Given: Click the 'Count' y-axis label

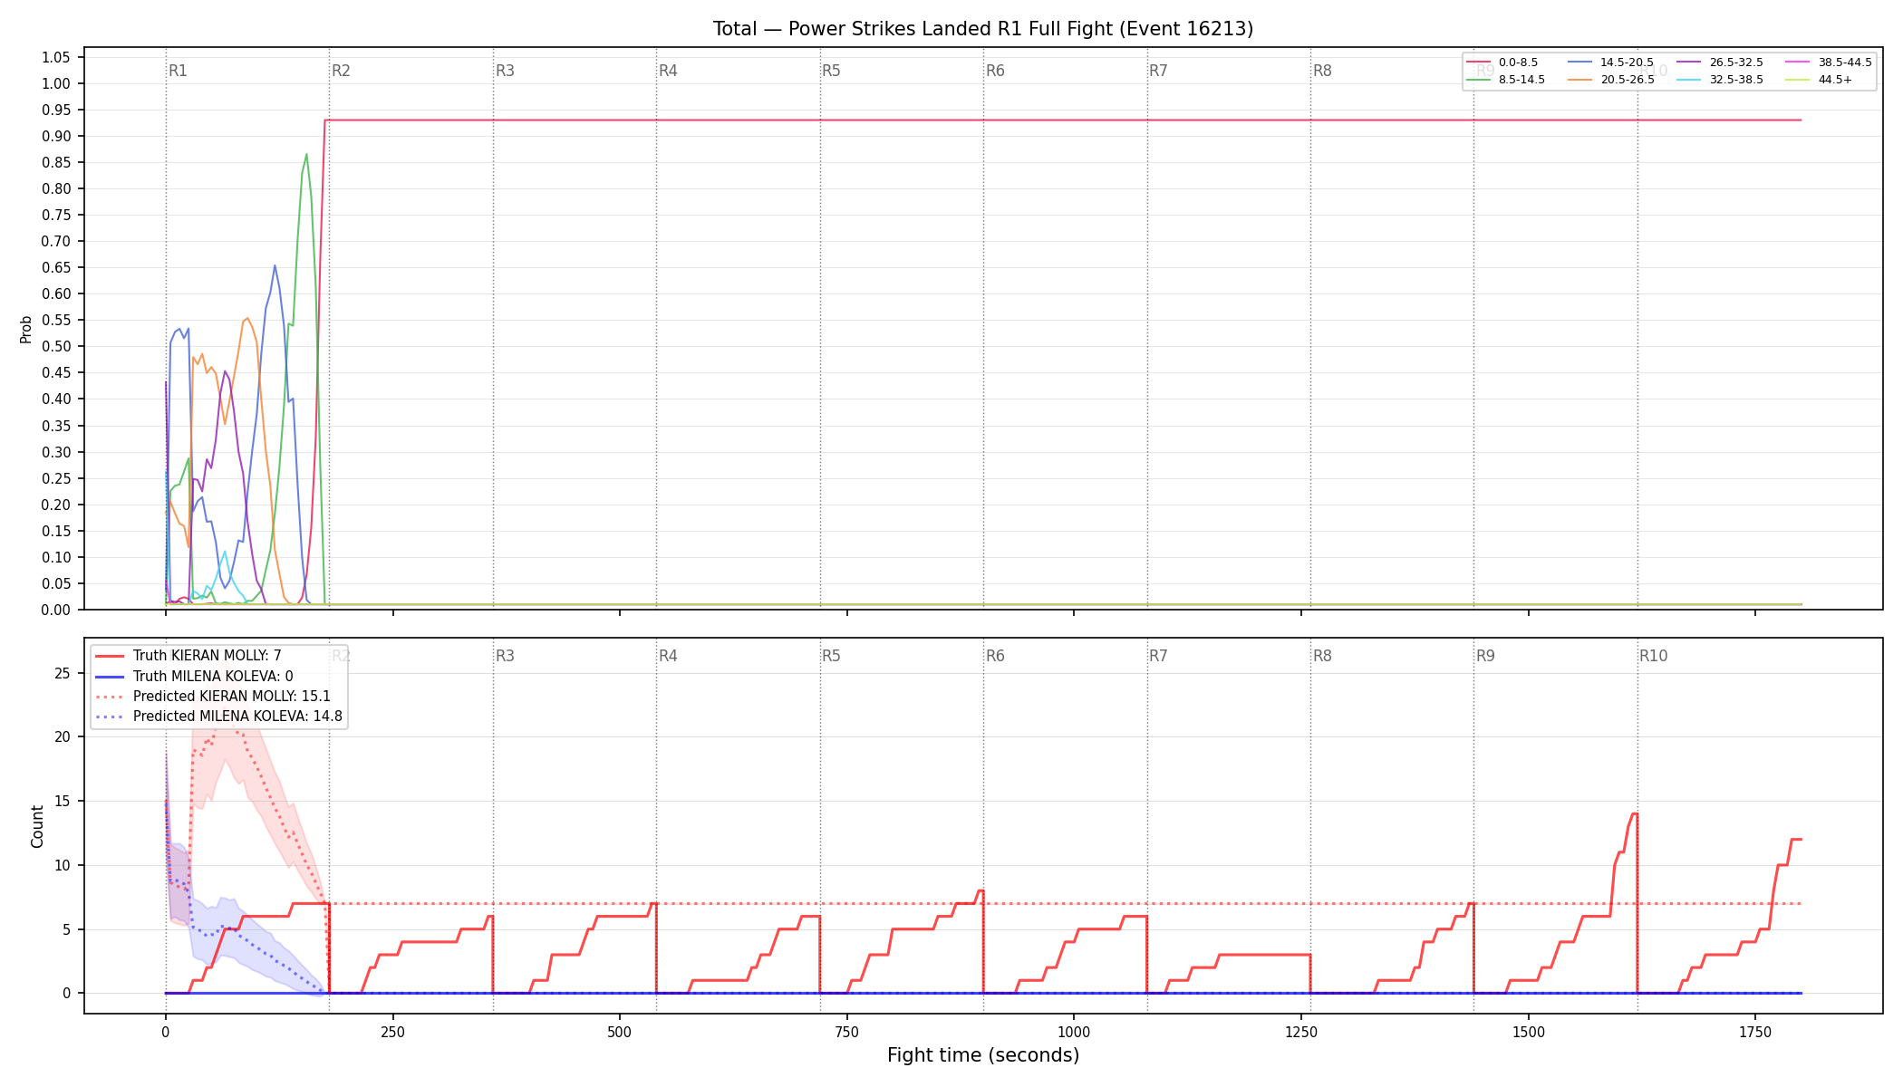Looking at the screenshot, I should [37, 826].
